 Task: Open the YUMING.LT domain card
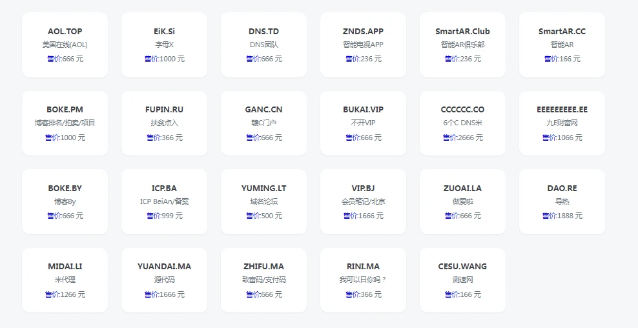click(x=263, y=189)
